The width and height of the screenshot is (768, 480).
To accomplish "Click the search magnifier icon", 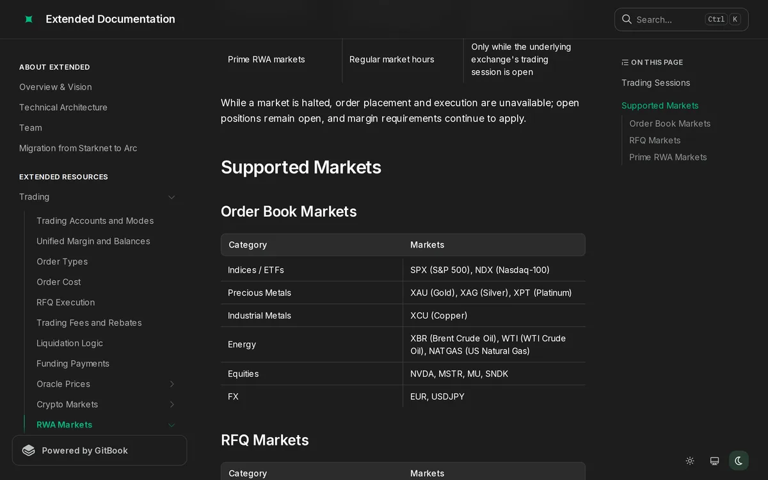I will pyautogui.click(x=627, y=19).
